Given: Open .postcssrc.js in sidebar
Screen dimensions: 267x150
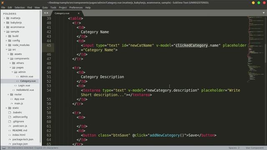Looking at the screenshot, I should click(20, 126).
